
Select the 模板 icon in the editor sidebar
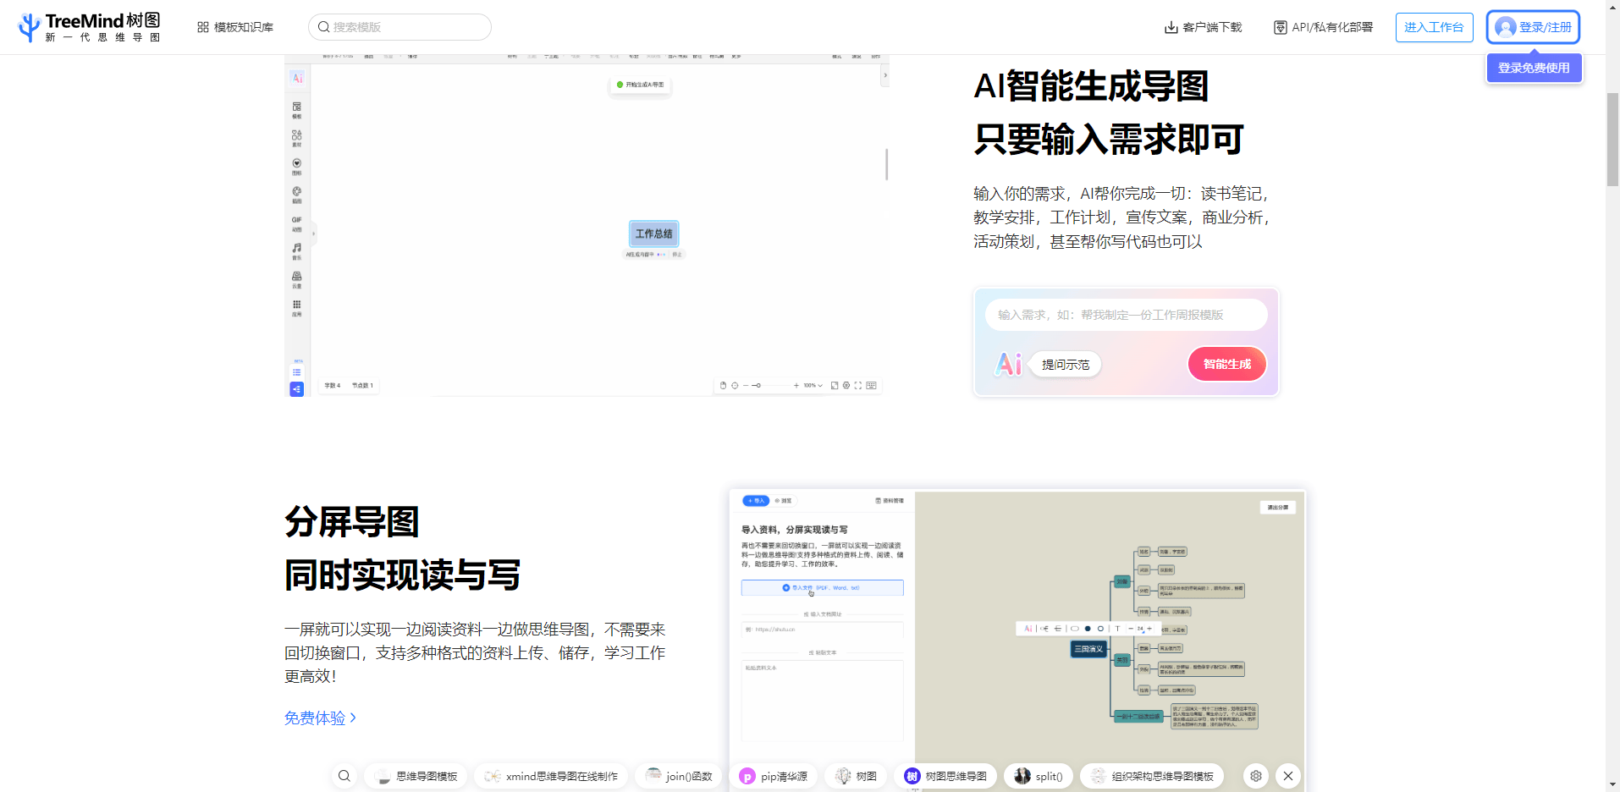click(297, 108)
